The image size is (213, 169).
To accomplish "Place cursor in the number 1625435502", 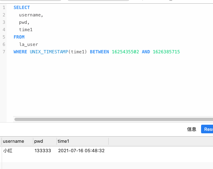I will 125,52.
